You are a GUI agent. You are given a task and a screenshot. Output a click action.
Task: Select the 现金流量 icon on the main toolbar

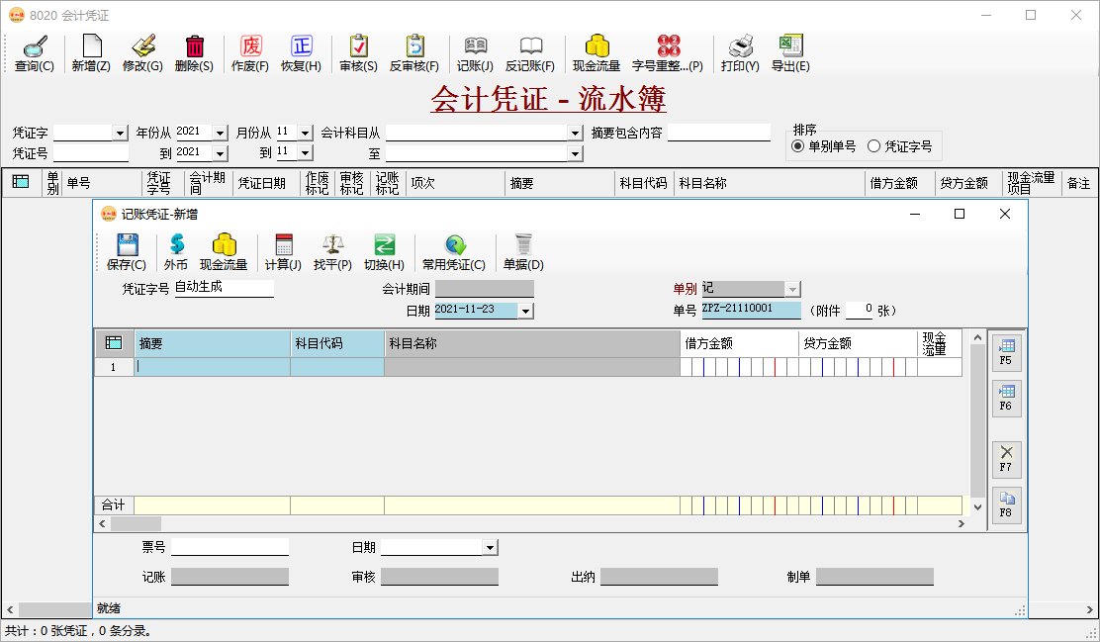tap(595, 52)
